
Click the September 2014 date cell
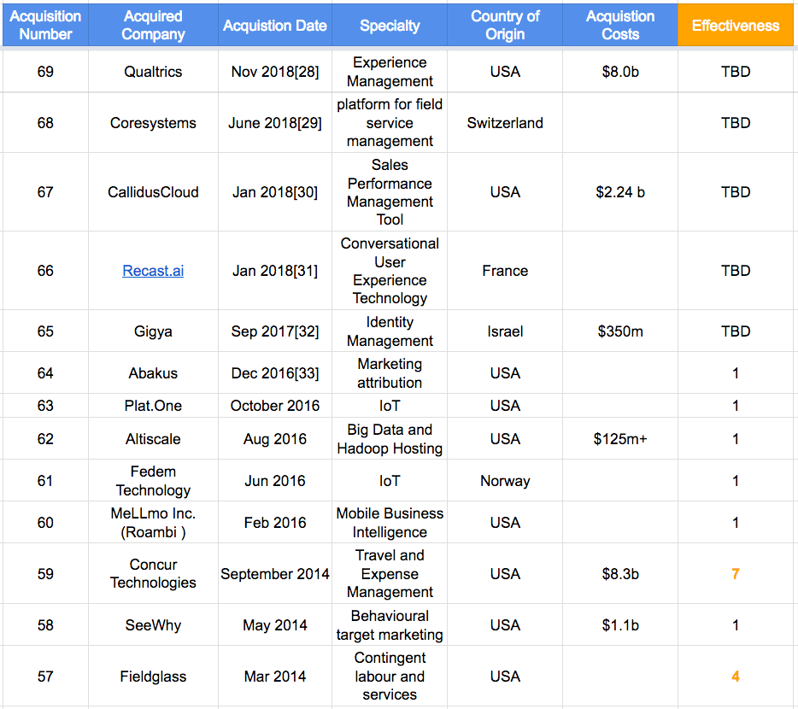click(275, 574)
